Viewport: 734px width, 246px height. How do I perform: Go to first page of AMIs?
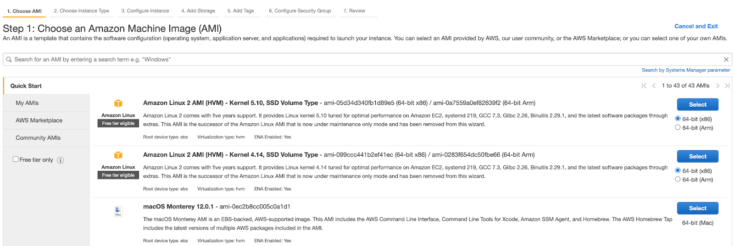644,86
